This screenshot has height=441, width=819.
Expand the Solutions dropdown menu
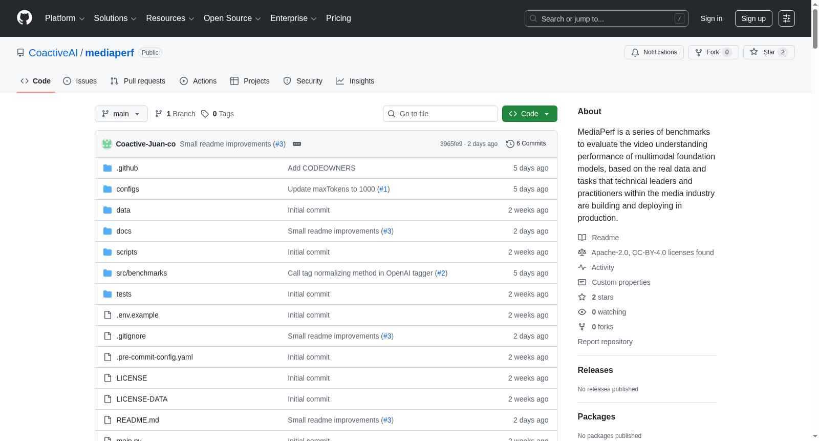[115, 18]
